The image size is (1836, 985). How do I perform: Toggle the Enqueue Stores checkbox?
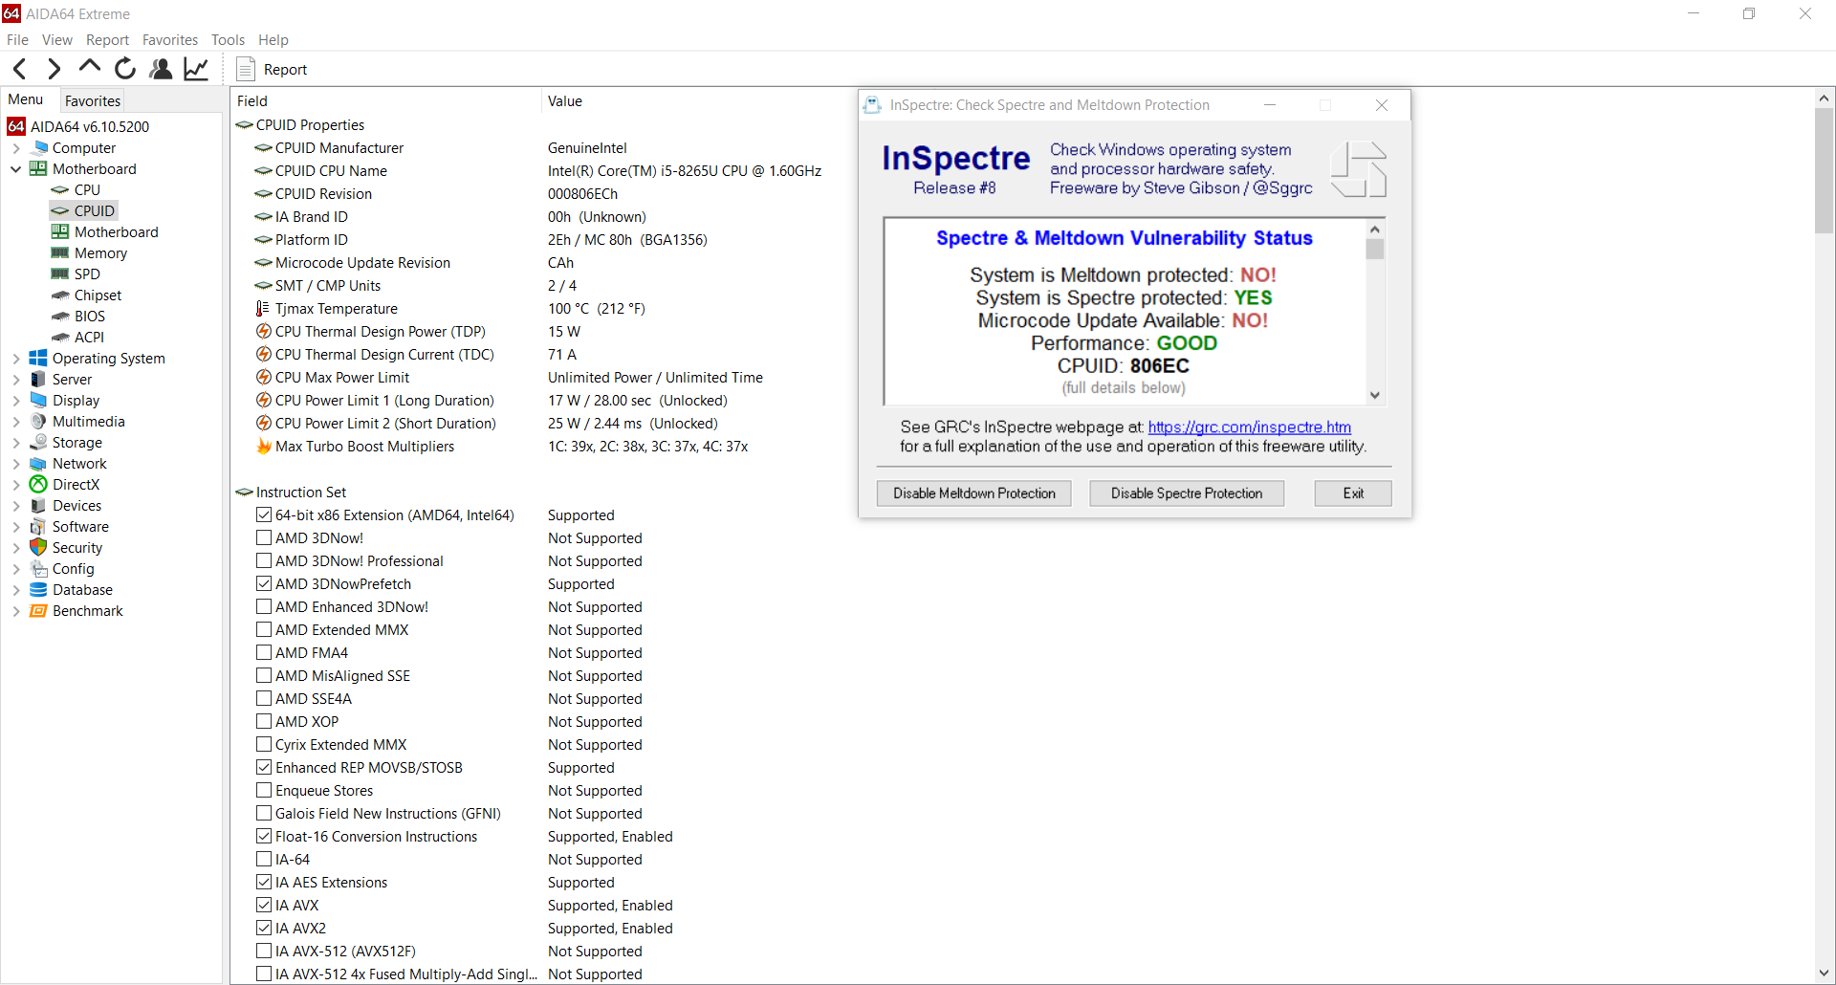pyautogui.click(x=264, y=791)
